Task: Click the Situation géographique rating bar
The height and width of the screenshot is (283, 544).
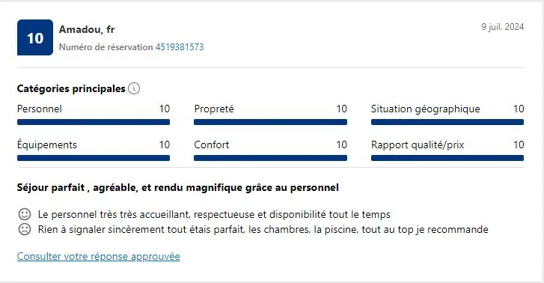Action: (447, 122)
